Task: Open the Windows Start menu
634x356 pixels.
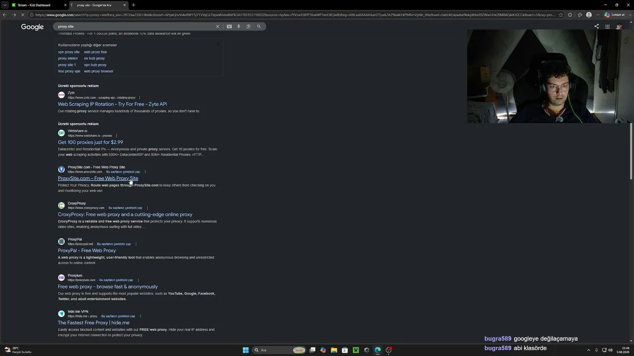Action: tap(246, 350)
